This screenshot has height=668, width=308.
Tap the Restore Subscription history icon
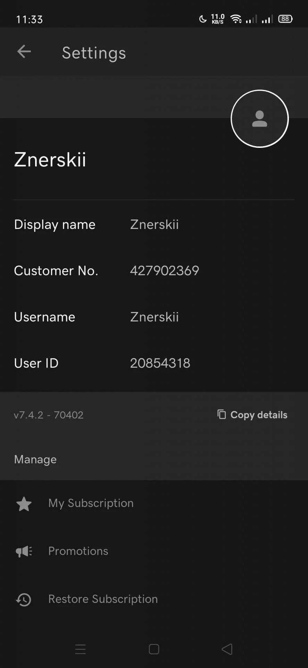pyautogui.click(x=24, y=599)
